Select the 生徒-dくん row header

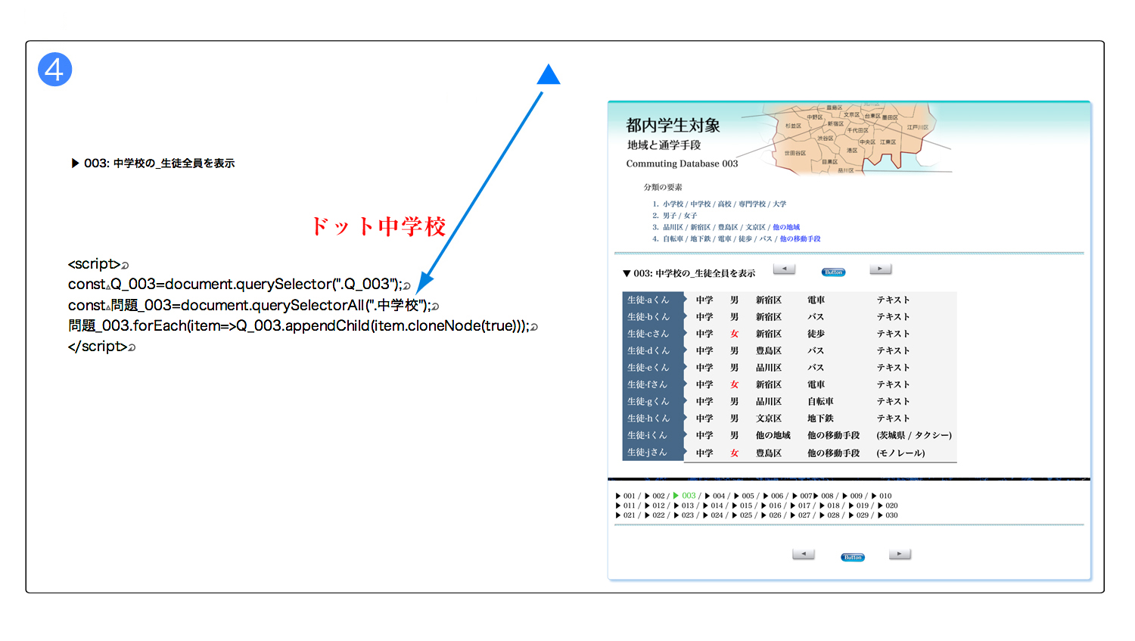[x=653, y=350]
